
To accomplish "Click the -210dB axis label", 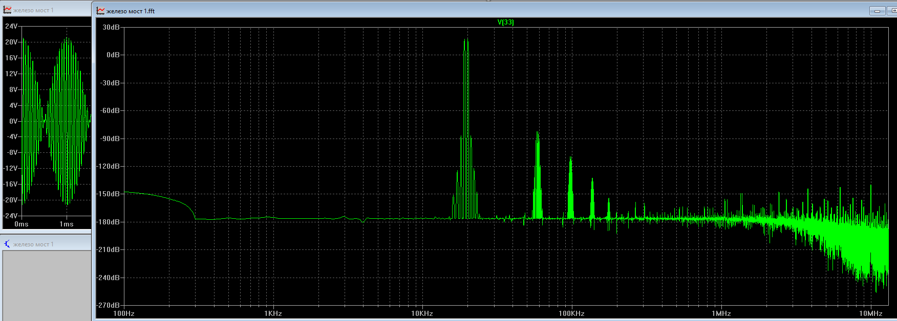I will coord(108,249).
